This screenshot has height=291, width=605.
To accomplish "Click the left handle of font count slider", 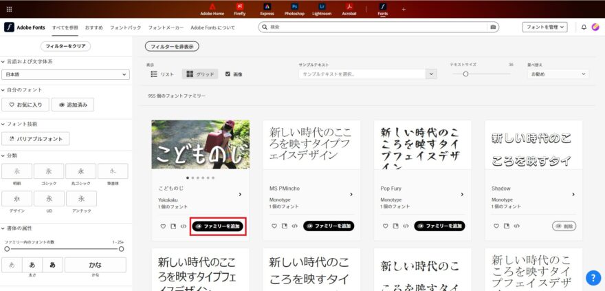I will pos(7,249).
